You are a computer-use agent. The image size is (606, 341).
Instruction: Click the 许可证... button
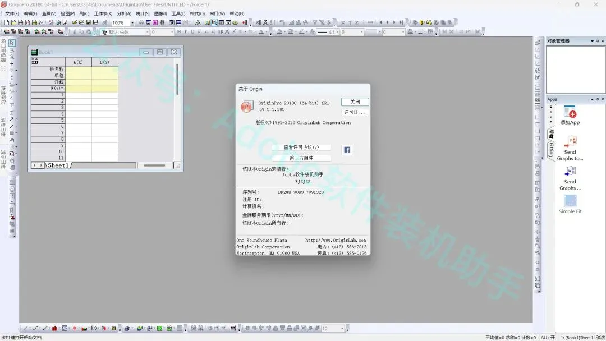click(355, 112)
